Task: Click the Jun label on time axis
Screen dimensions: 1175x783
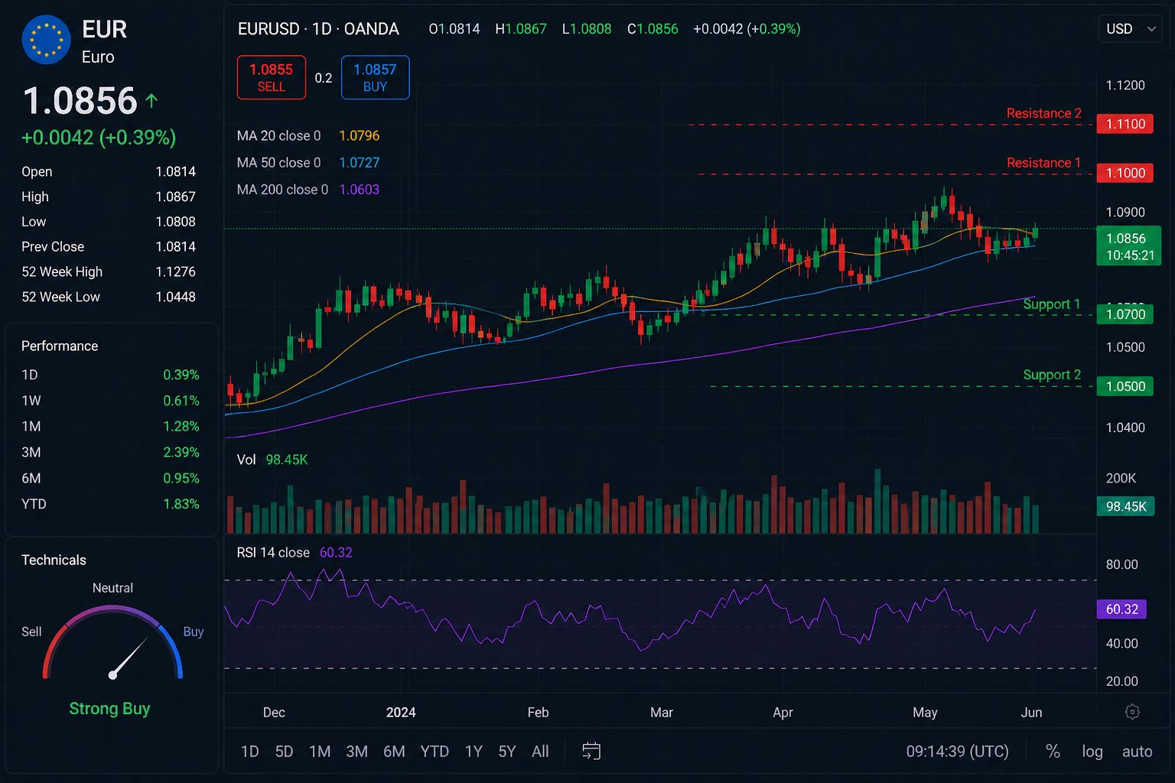Action: point(1031,713)
